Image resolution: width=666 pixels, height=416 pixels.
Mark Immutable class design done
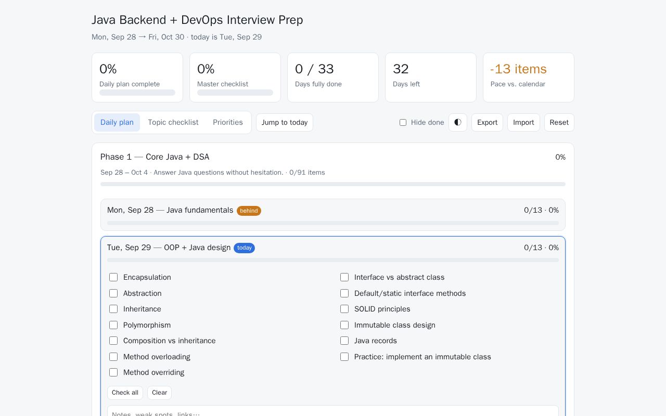(344, 325)
